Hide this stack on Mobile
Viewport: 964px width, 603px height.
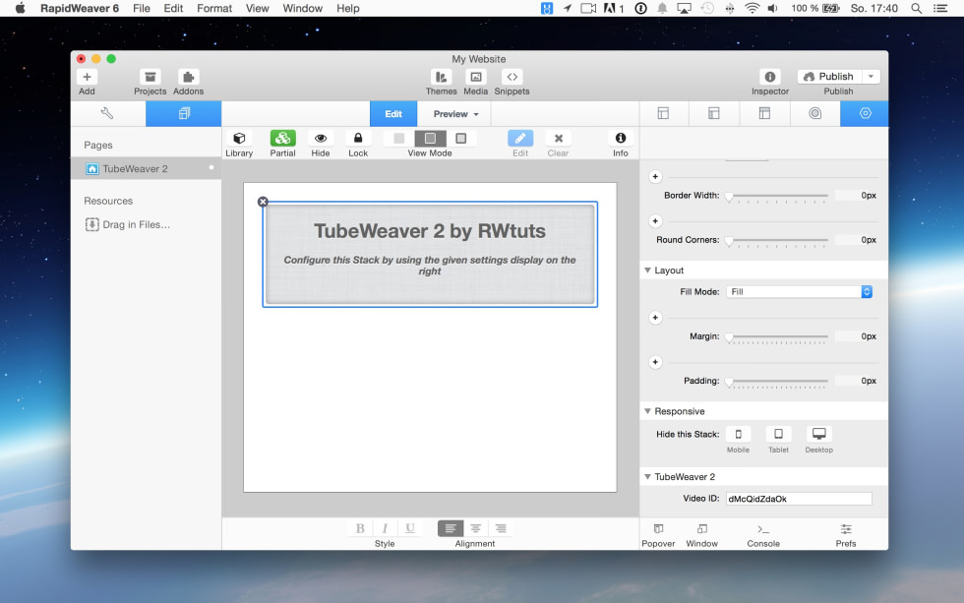pos(739,434)
